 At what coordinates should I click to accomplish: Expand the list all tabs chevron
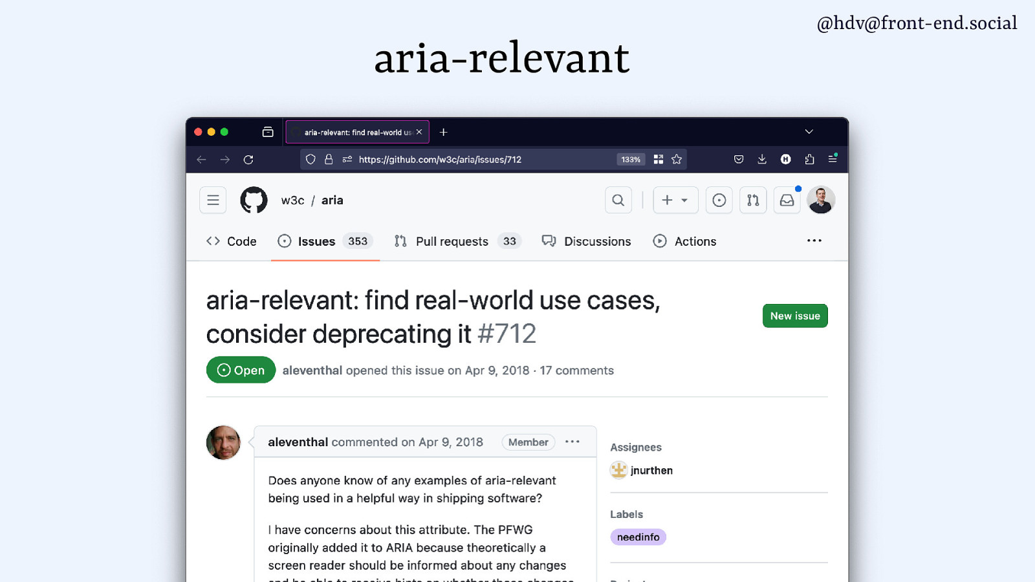click(809, 132)
